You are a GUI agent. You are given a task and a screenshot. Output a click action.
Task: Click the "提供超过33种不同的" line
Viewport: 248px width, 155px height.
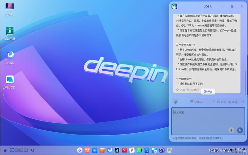click(x=190, y=84)
